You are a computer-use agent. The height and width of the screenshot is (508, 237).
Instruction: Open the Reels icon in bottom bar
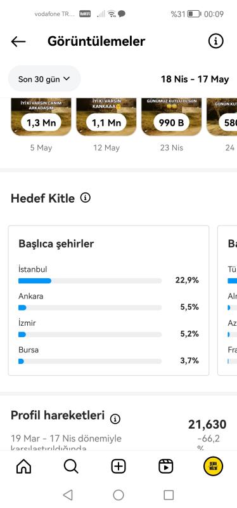coord(166,467)
